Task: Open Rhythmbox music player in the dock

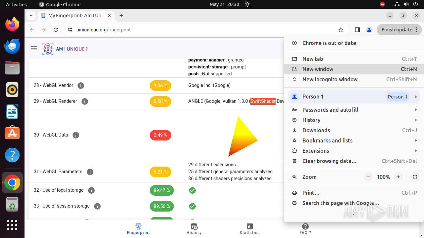Action: coord(12,90)
